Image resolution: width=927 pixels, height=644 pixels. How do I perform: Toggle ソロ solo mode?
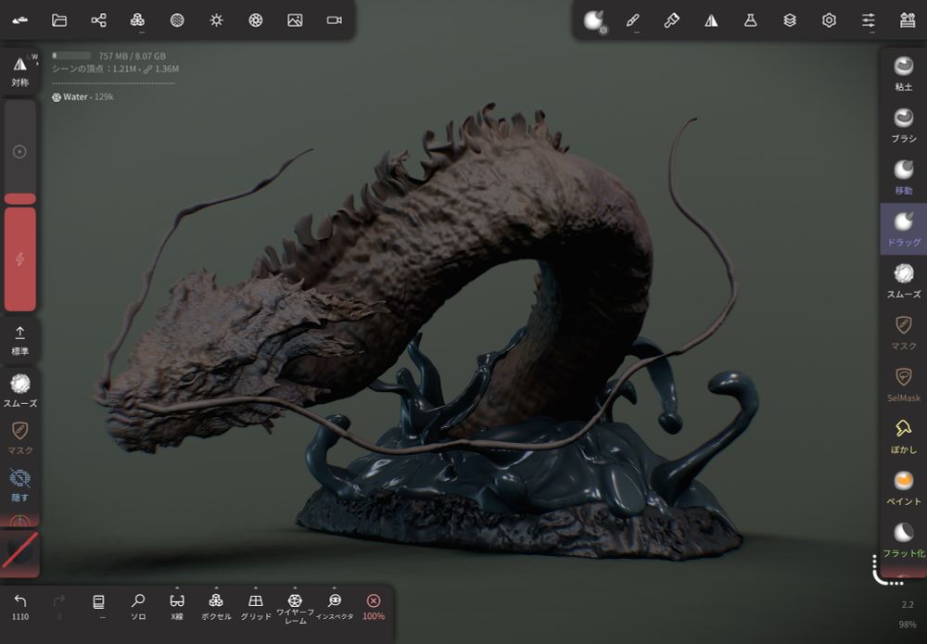coord(138,607)
